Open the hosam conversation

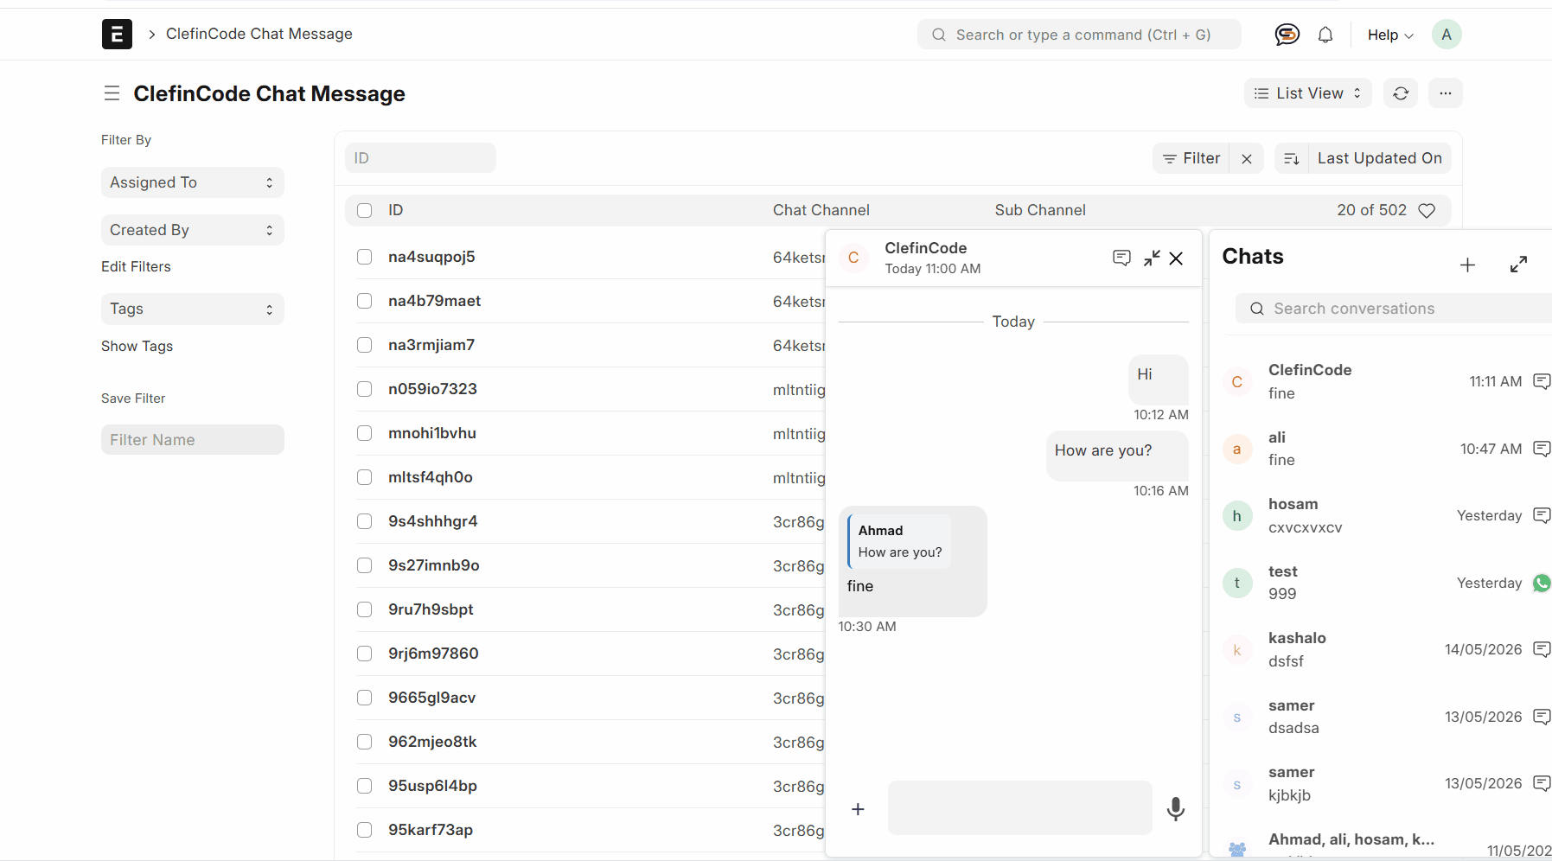click(x=1387, y=515)
